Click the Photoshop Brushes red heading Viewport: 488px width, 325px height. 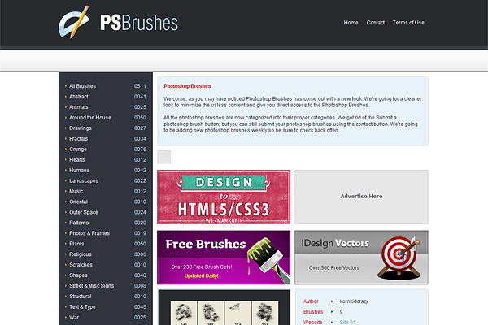187,86
